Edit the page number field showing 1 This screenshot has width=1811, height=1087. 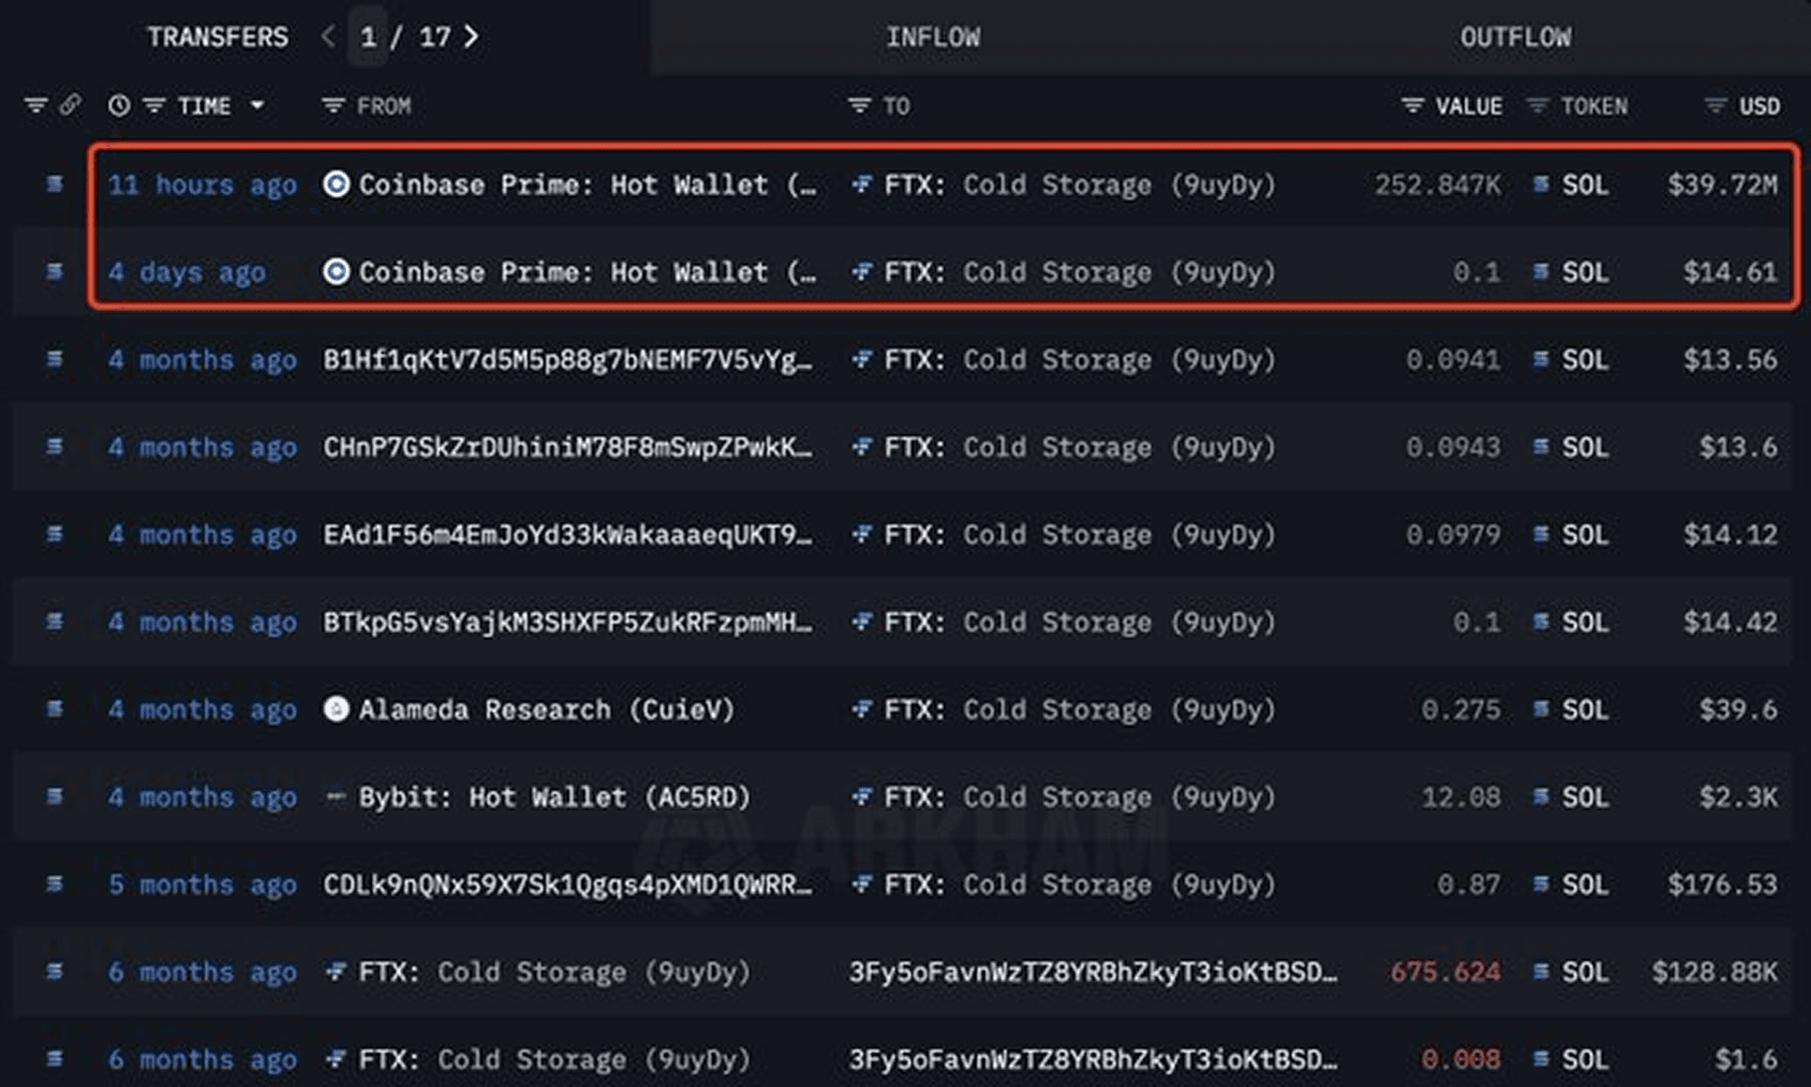point(368,37)
